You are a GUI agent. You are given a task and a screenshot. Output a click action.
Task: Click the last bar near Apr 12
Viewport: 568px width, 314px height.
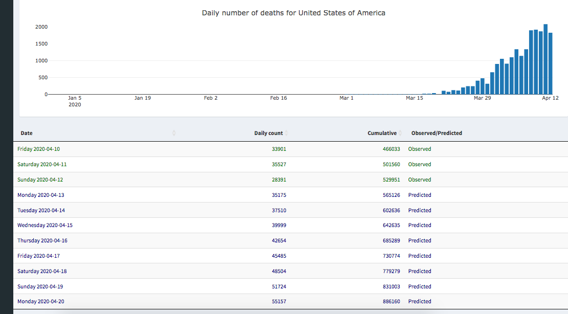[x=551, y=64]
